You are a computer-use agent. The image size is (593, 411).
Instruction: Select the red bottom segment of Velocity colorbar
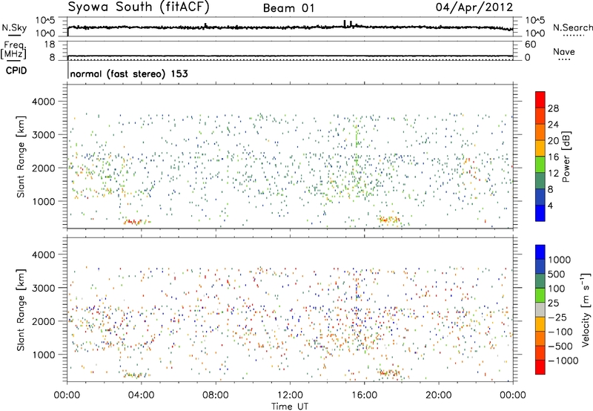(x=540, y=367)
